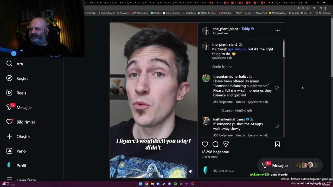Open Mesajlar from the left sidebar
The image size is (333, 187).
click(x=19, y=107)
